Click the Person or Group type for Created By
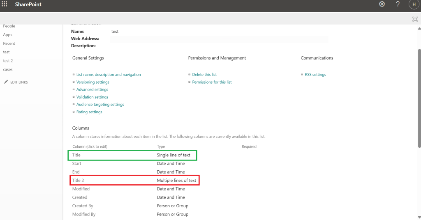 click(173, 206)
